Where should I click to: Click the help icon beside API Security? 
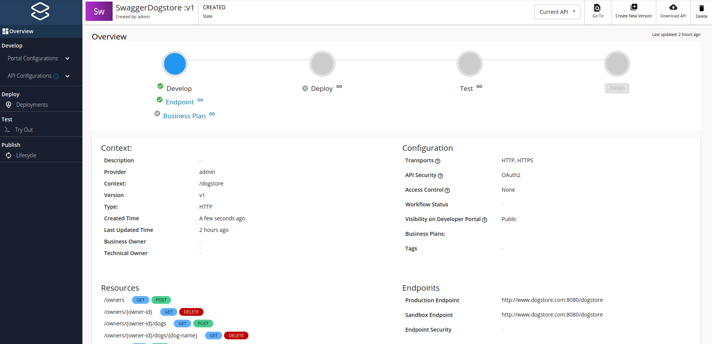click(x=440, y=175)
